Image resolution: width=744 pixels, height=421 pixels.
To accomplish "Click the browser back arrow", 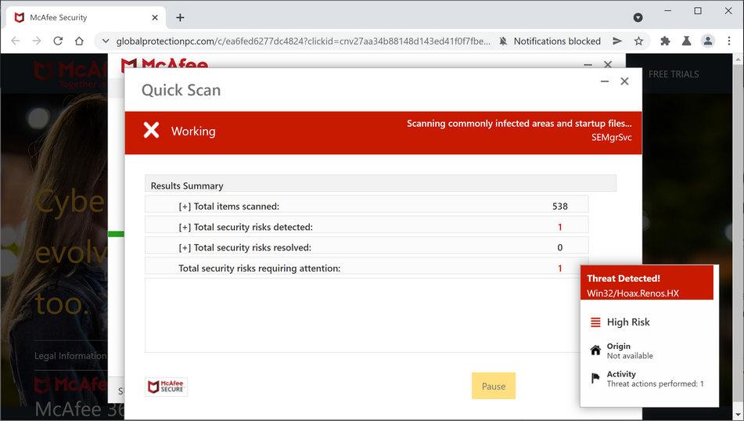I will pos(15,41).
